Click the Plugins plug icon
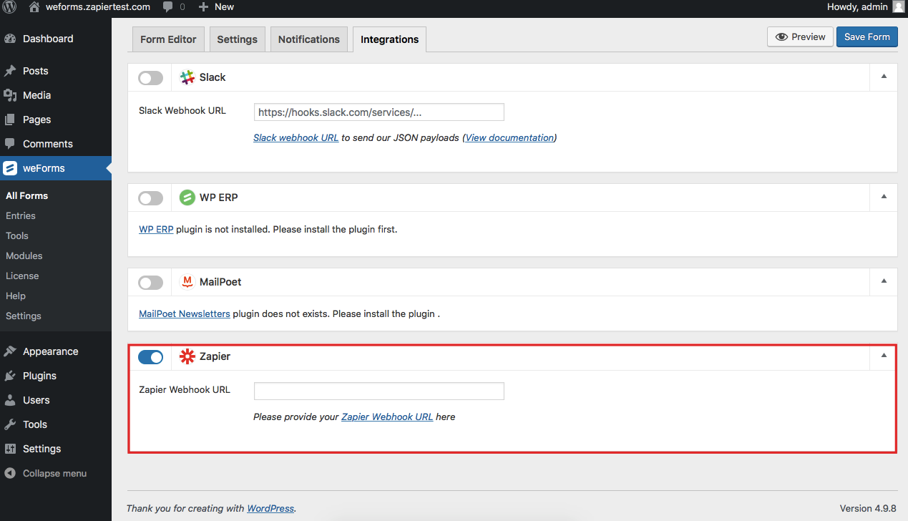Image resolution: width=908 pixels, height=521 pixels. (11, 376)
